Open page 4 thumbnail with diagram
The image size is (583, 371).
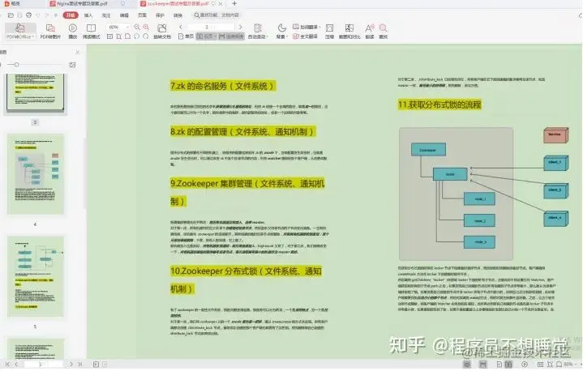(36, 174)
